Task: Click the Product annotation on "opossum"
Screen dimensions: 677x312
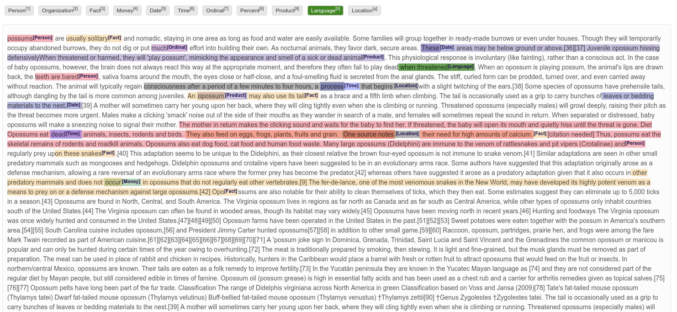Action: (211, 96)
